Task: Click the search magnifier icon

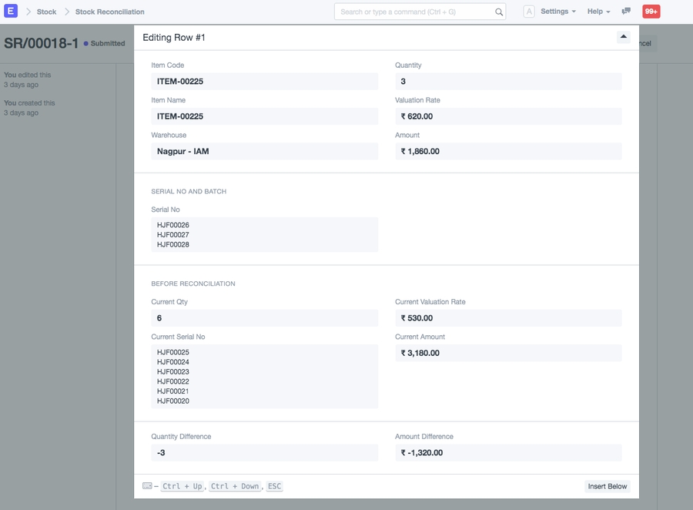Action: coord(499,12)
